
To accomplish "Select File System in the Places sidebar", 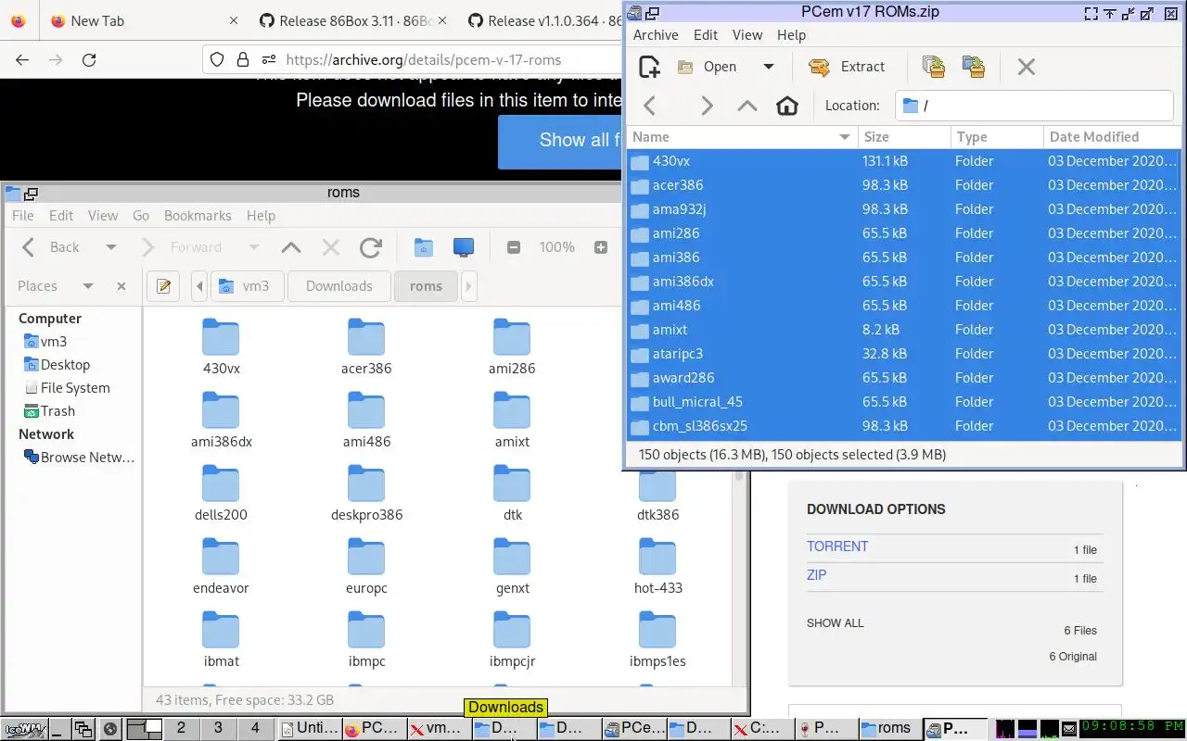I will click(75, 388).
